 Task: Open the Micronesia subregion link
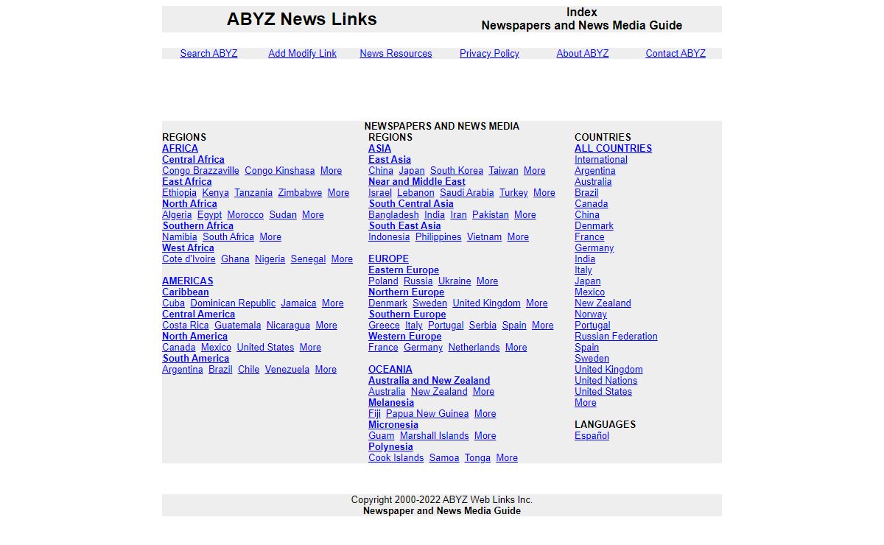[393, 424]
